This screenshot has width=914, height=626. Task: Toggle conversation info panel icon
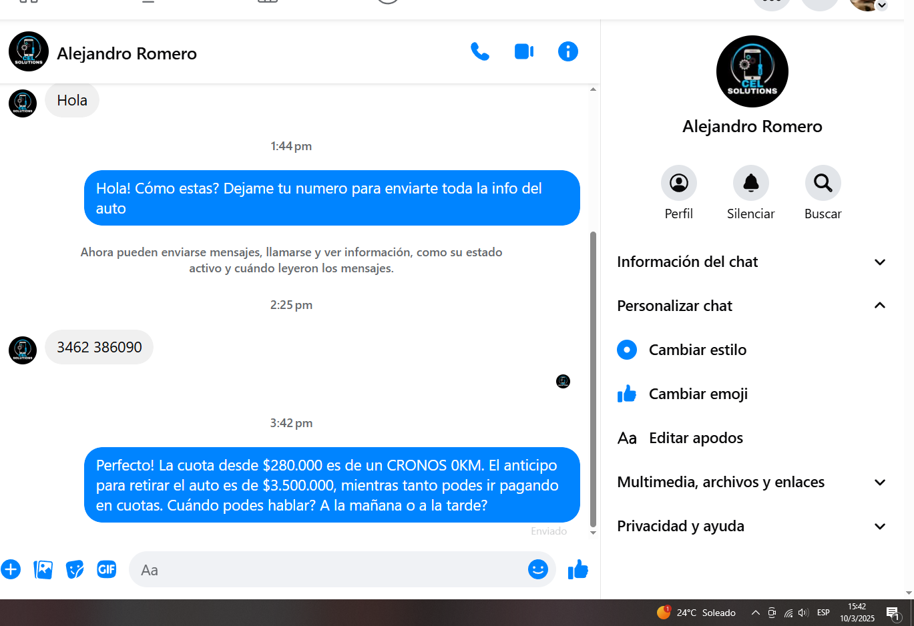(x=568, y=51)
